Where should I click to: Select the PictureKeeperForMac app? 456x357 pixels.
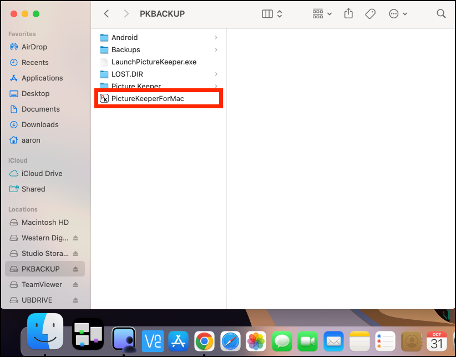(159, 99)
